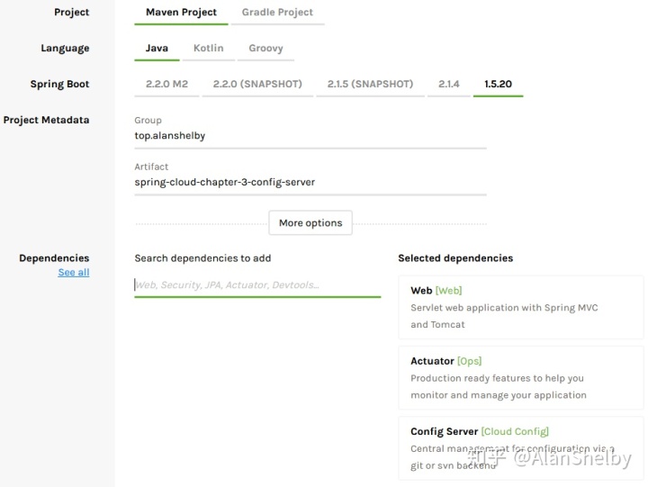
Task: Click the Group field label
Action: [148, 121]
